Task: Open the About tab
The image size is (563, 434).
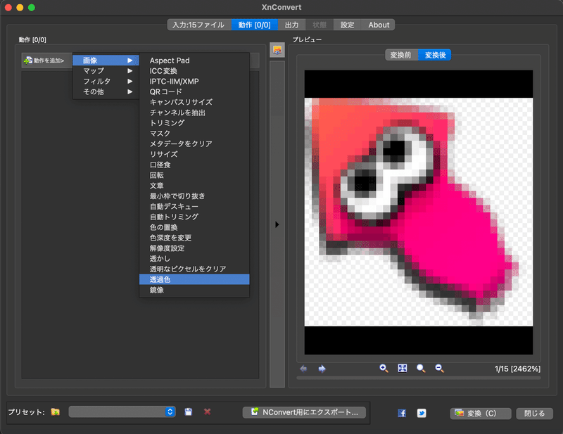Action: (x=379, y=25)
